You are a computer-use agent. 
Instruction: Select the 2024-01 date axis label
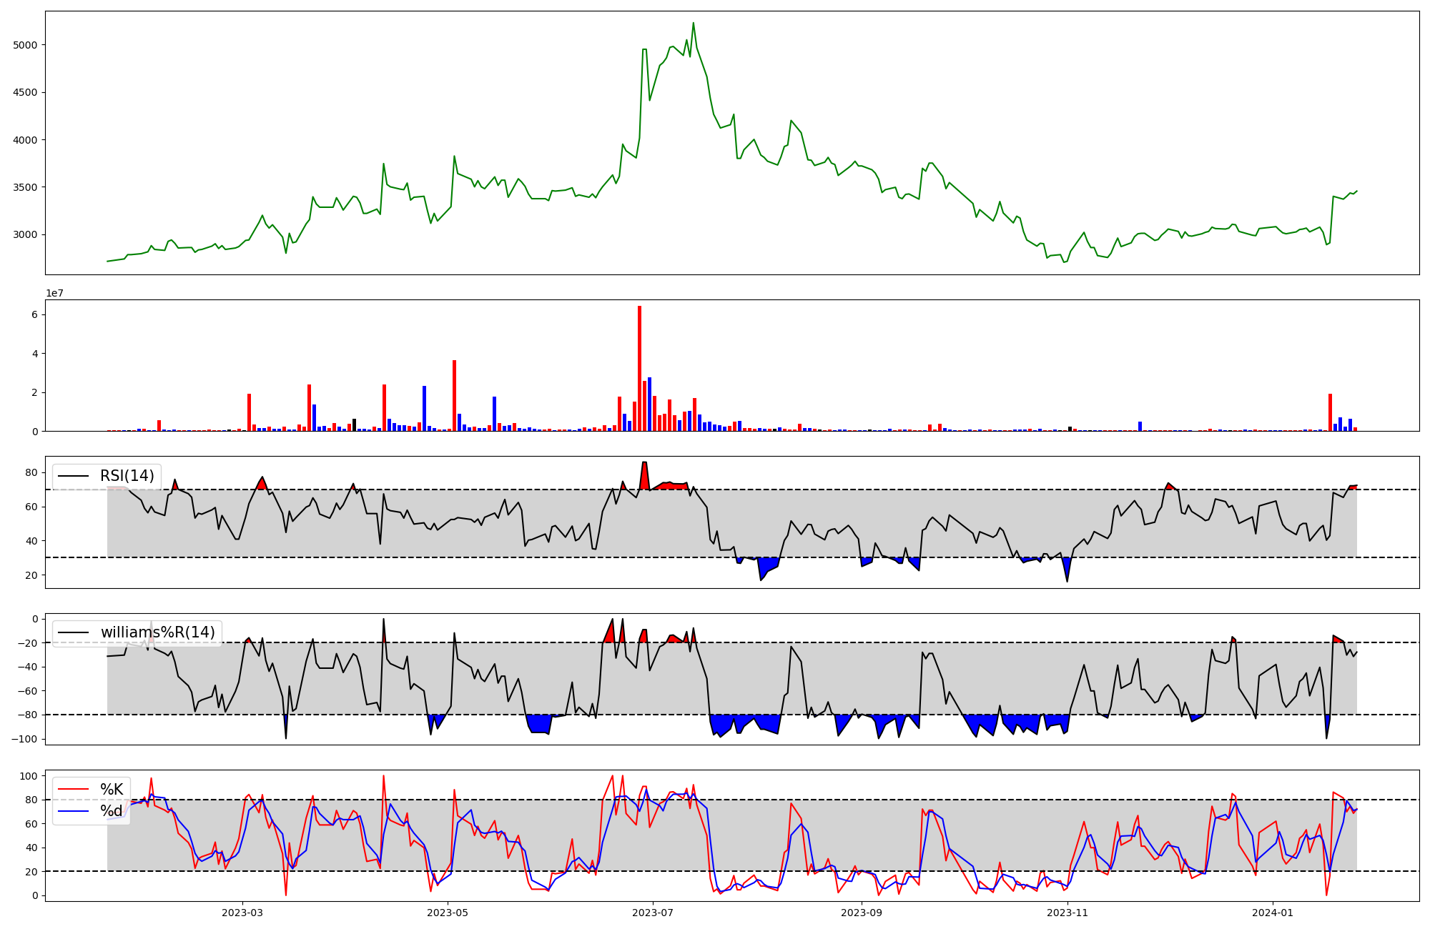pyautogui.click(x=1273, y=913)
